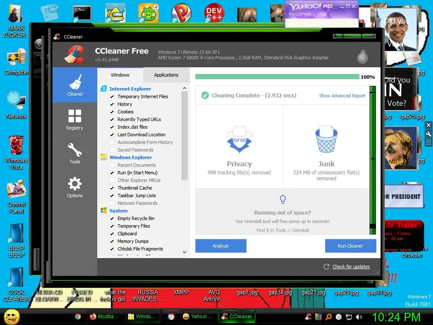Open the Registry section in sidebar

tap(75, 119)
